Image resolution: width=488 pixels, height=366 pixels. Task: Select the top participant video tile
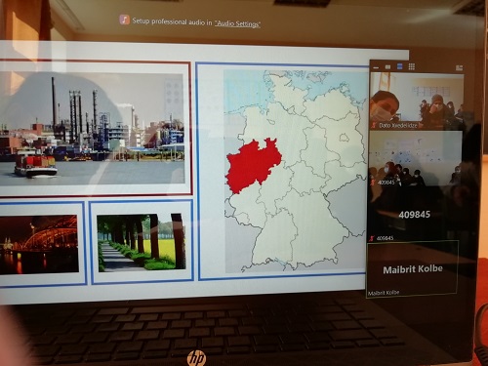pos(418,102)
